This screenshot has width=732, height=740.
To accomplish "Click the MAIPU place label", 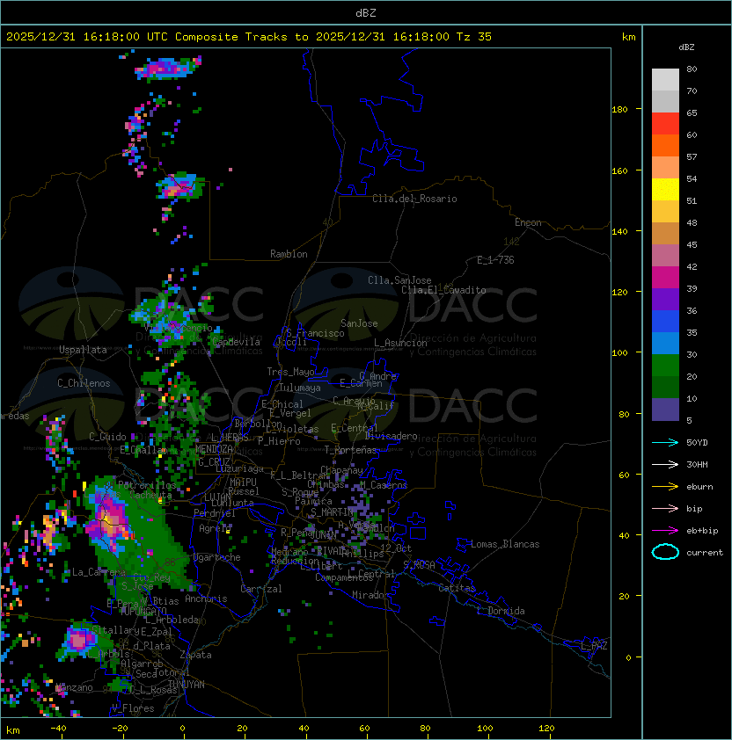I will pos(243,482).
